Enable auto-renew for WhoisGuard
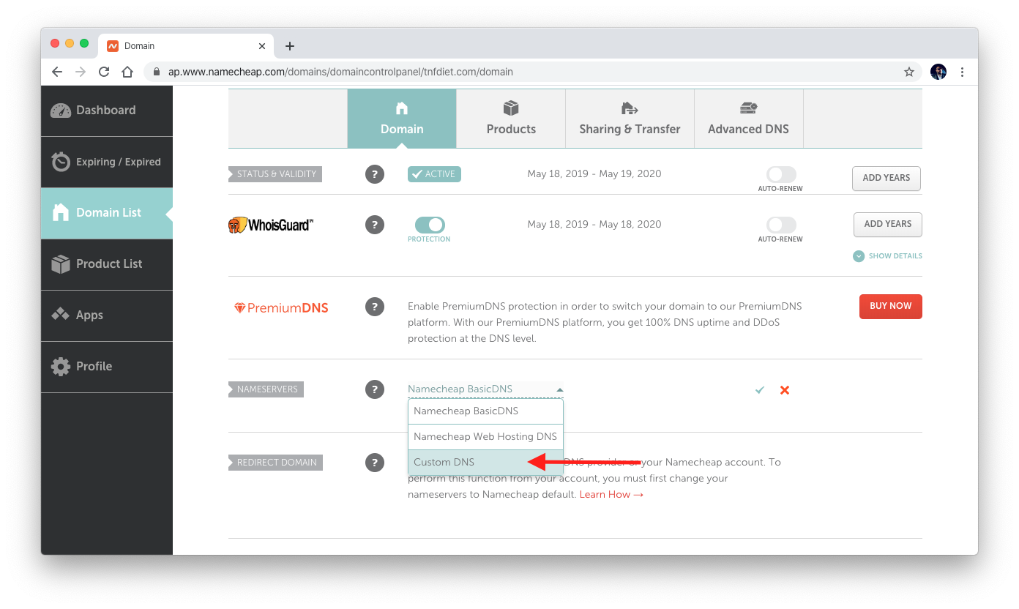This screenshot has width=1019, height=609. (781, 225)
